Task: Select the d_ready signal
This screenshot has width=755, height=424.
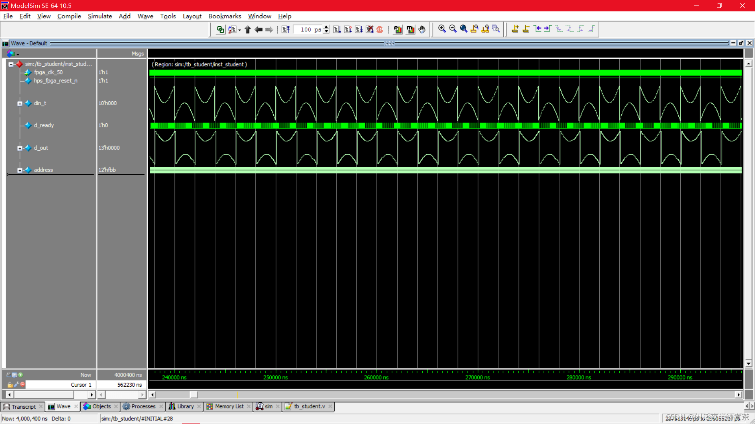Action: pyautogui.click(x=44, y=126)
